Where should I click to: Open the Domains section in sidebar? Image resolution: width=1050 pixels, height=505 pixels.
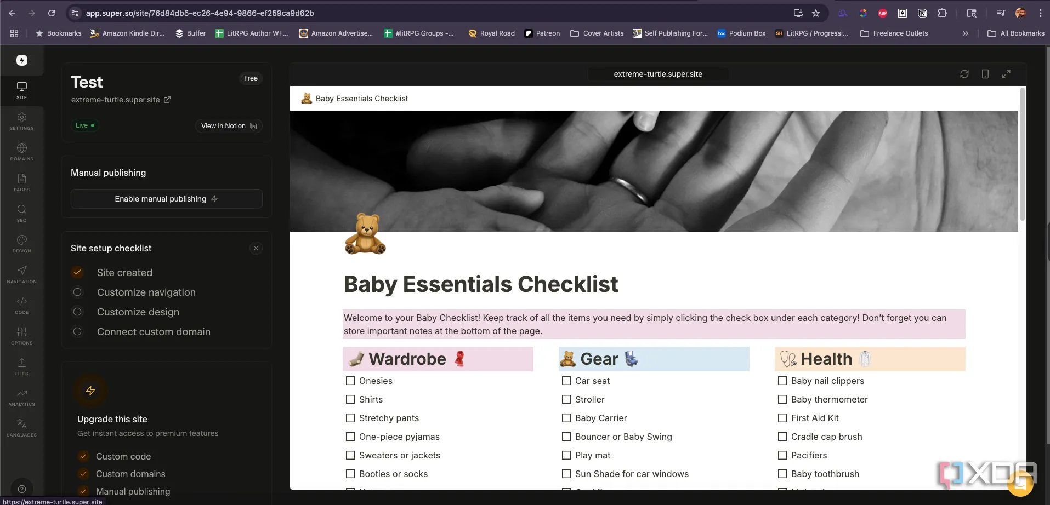tap(22, 152)
